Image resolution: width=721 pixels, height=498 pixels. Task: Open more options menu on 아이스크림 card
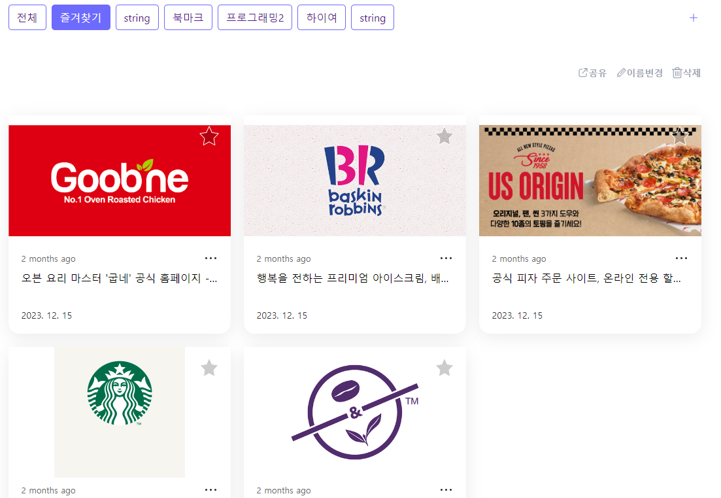[446, 258]
